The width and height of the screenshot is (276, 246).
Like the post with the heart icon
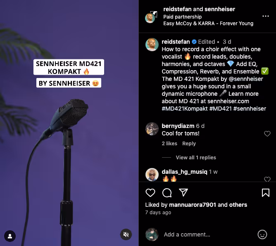point(150,192)
